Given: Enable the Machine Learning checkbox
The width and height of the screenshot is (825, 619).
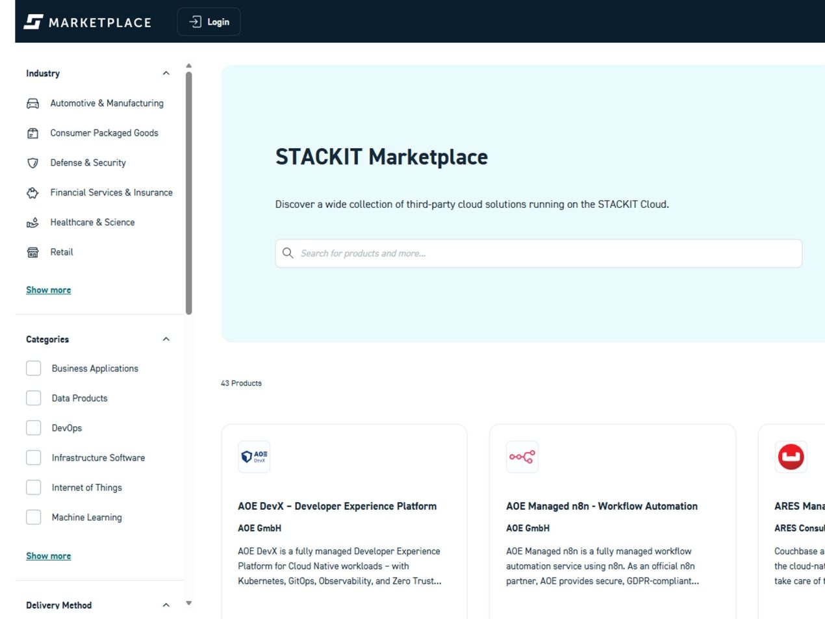Looking at the screenshot, I should 33,517.
